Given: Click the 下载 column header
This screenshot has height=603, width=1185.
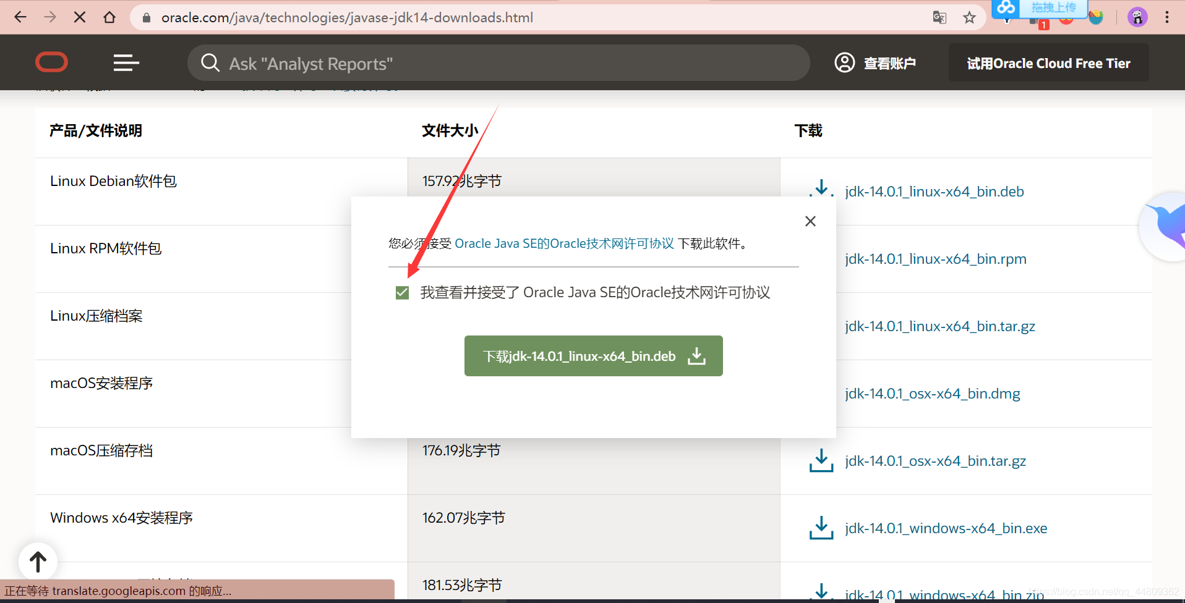Looking at the screenshot, I should [x=808, y=130].
